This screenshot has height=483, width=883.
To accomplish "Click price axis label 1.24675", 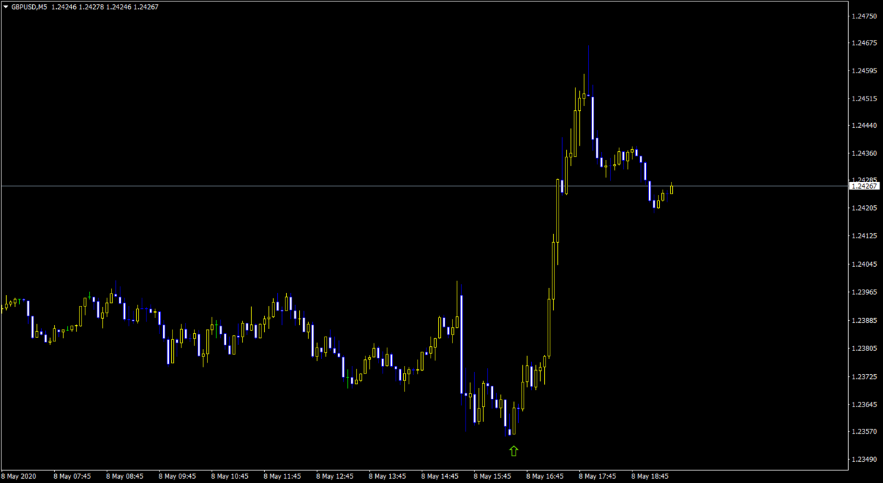I will click(863, 43).
